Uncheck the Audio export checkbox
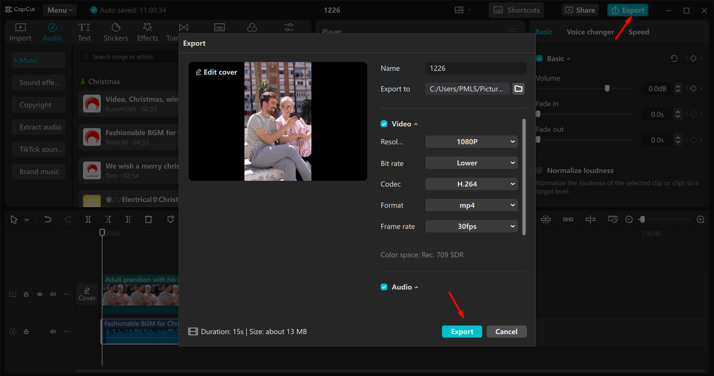Image resolution: width=714 pixels, height=376 pixels. coord(384,287)
